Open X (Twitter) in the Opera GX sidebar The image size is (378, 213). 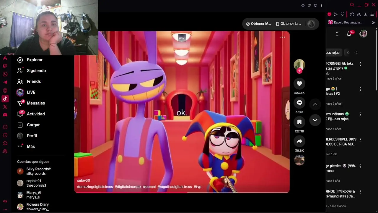(x=5, y=106)
